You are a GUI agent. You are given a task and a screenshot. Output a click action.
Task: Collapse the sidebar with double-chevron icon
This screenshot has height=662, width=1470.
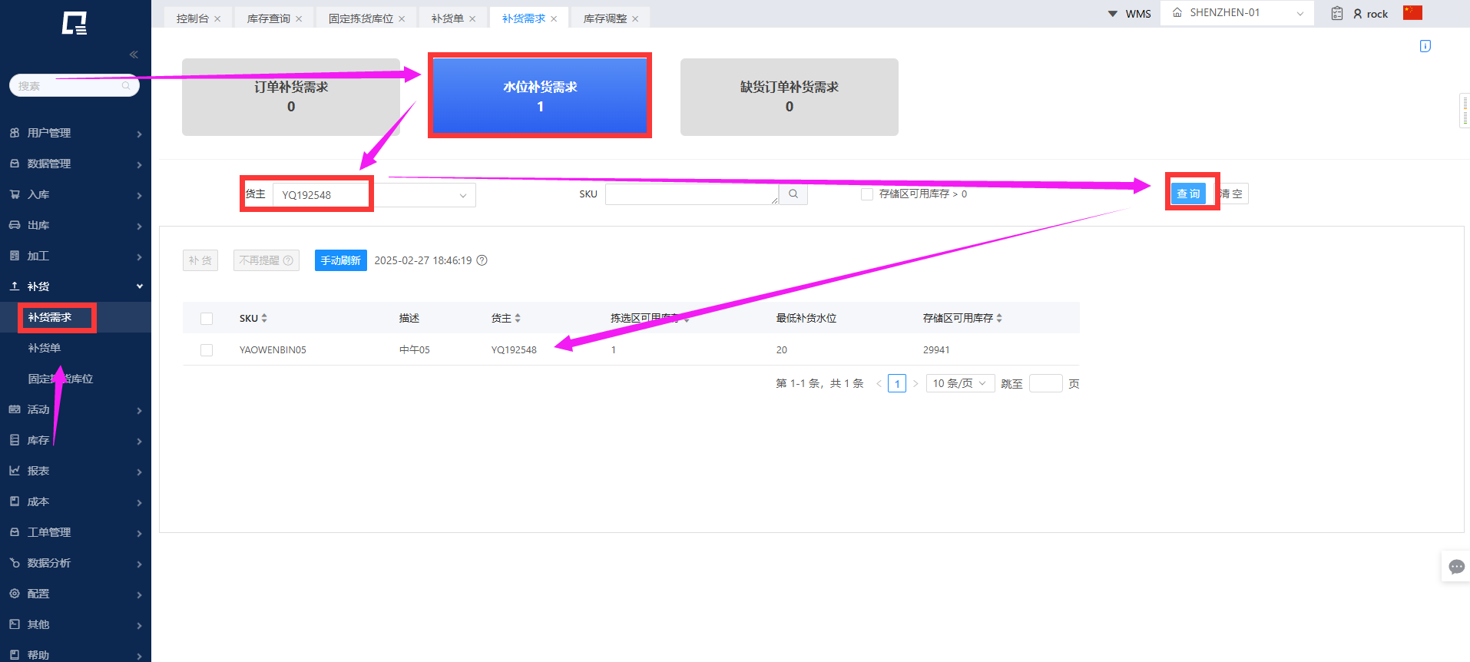pyautogui.click(x=134, y=55)
